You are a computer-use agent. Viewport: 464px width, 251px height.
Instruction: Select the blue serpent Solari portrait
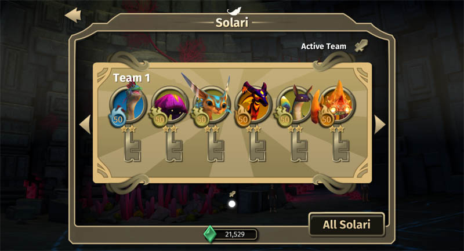pos(128,104)
